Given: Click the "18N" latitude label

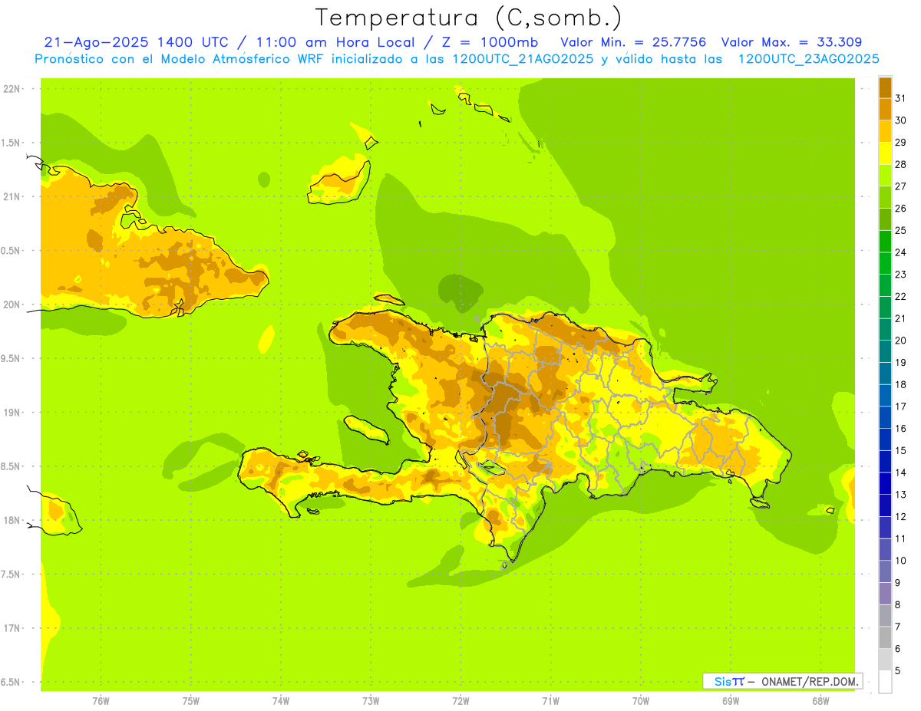Looking at the screenshot, I should (x=12, y=520).
